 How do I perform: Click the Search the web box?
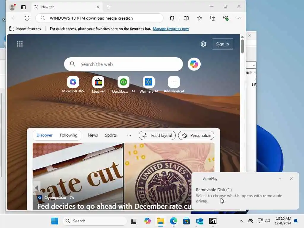123,64
